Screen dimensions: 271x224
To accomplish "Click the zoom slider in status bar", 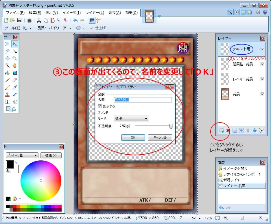I will tap(242, 218).
